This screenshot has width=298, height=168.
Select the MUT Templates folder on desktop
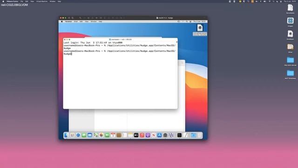click(290, 73)
